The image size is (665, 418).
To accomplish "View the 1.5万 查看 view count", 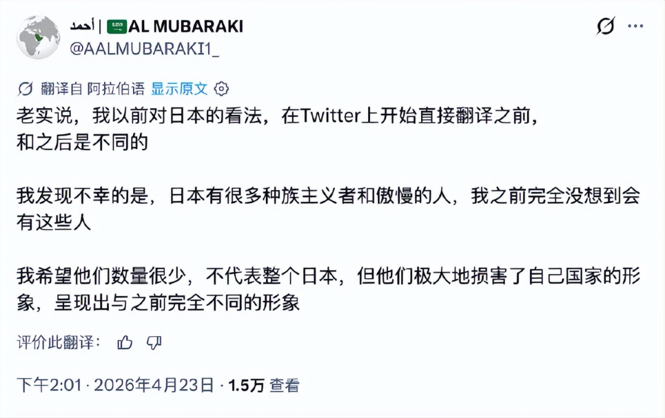I will [264, 385].
